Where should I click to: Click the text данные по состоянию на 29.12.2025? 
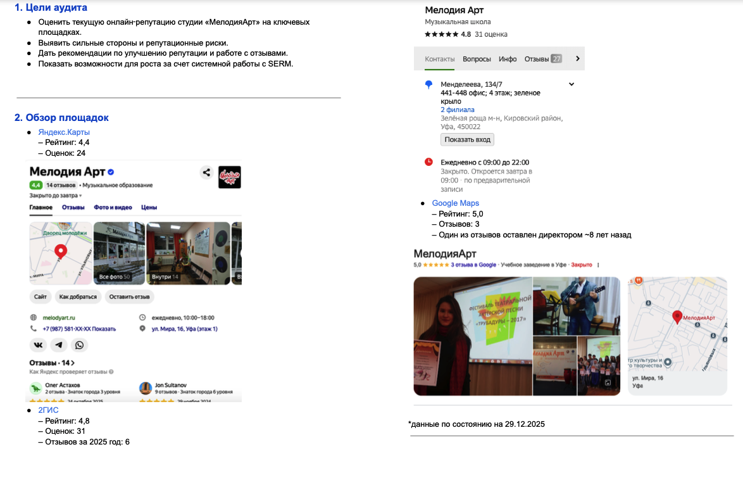(x=476, y=424)
